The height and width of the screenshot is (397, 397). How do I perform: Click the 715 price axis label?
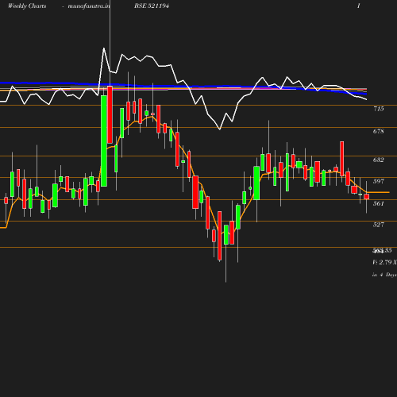(x=379, y=109)
